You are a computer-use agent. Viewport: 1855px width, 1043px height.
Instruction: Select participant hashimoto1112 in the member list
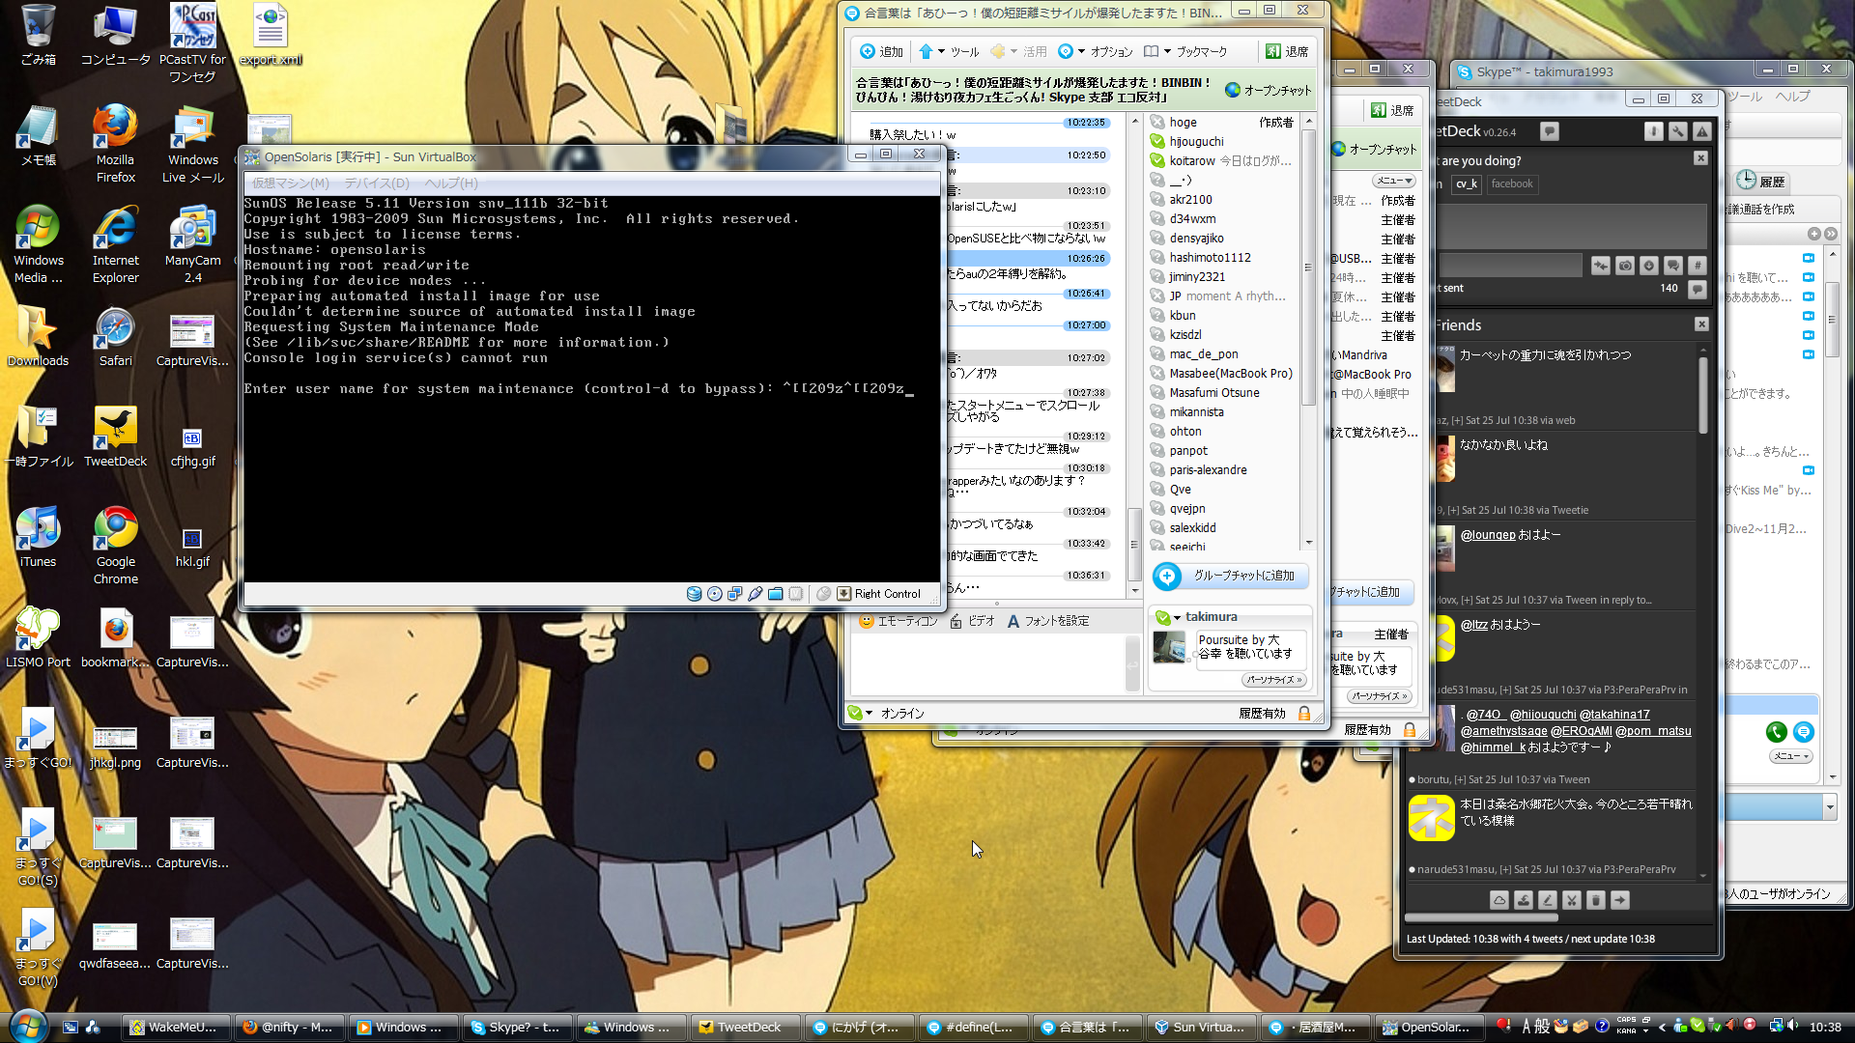(x=1210, y=257)
